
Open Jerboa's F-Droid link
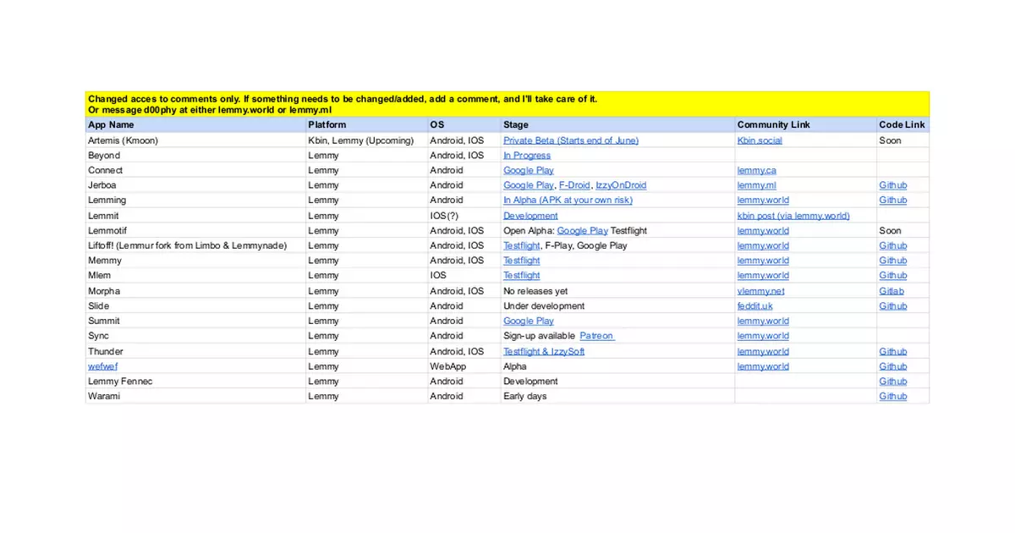[x=574, y=185]
